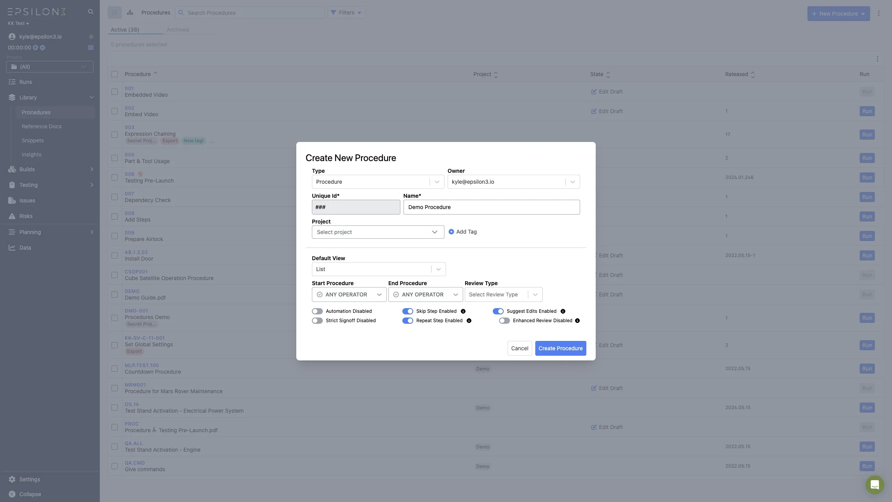Screen dimensions: 892x502
Task: Click Edit Draft icon for 001 Embedded Video
Action: point(594,92)
